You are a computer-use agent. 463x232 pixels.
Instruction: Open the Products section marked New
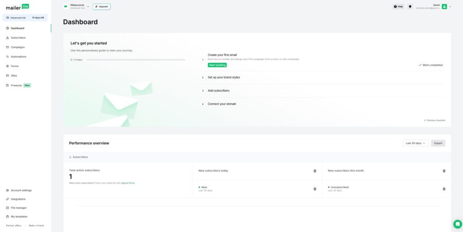coord(19,85)
